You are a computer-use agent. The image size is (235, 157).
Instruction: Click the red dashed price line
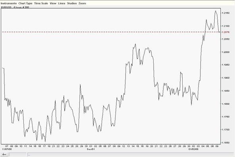point(111,32)
